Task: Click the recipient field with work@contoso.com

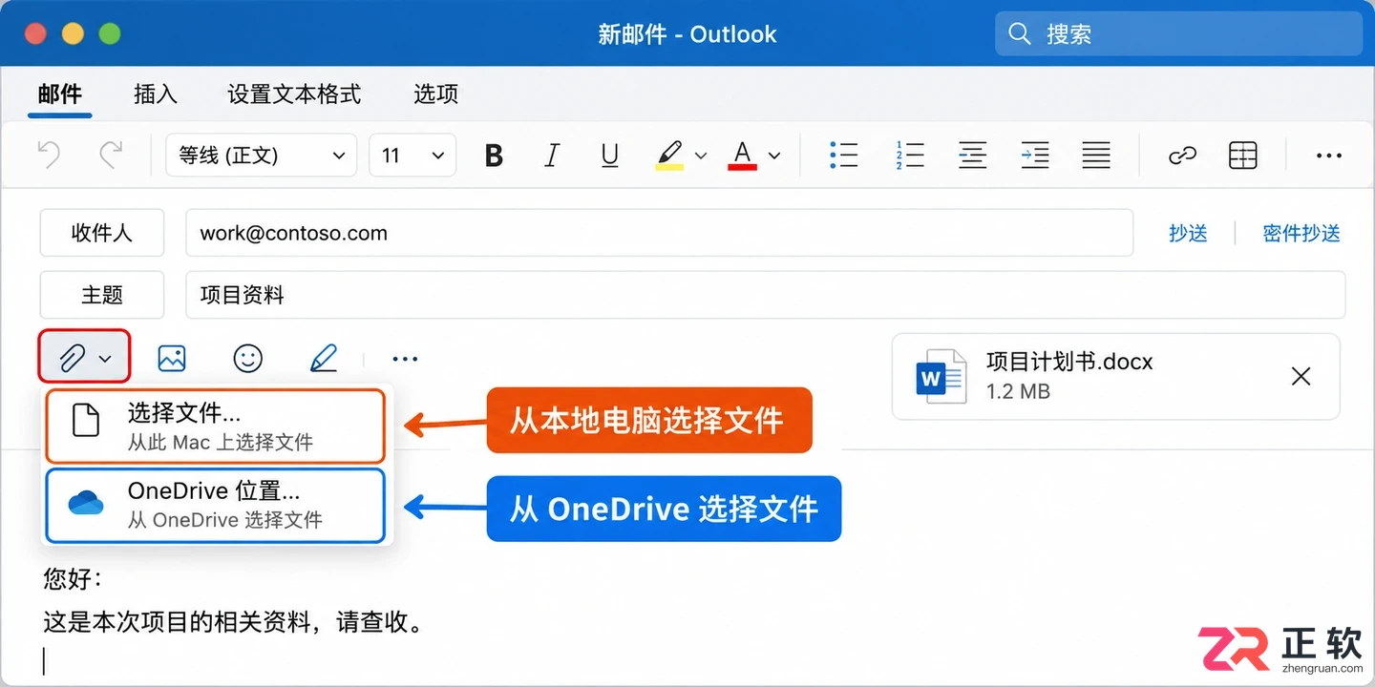Action: (x=659, y=233)
